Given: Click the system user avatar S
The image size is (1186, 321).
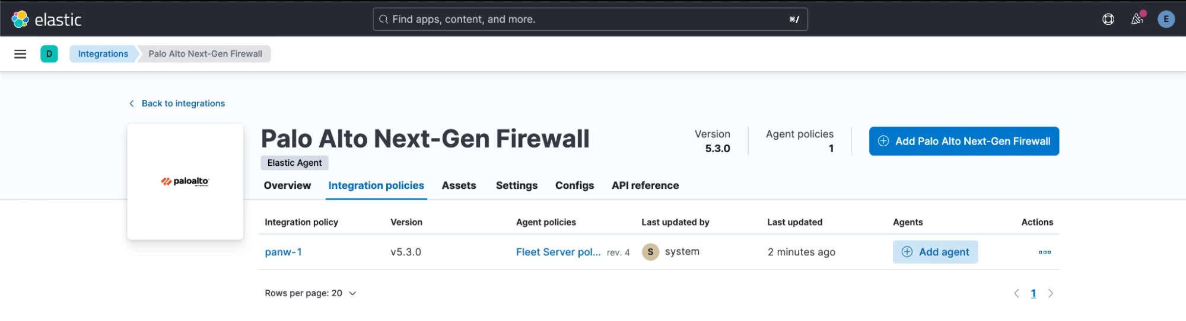Looking at the screenshot, I should [x=650, y=252].
